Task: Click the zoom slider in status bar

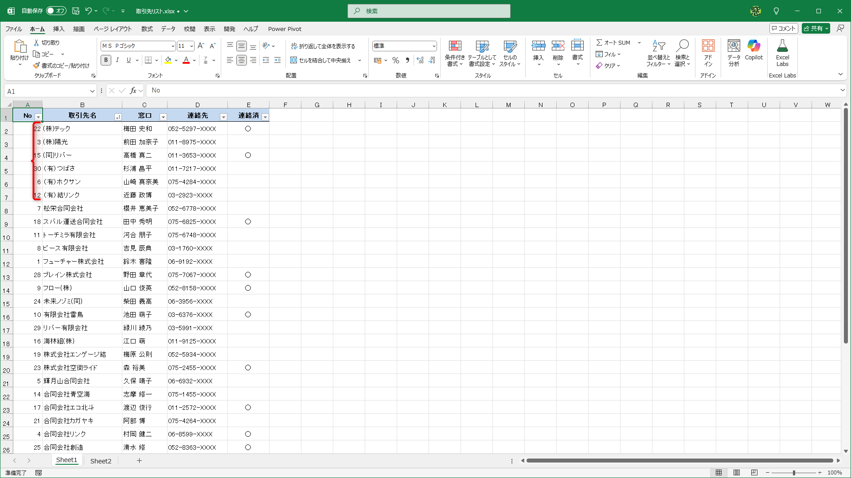Action: point(793,473)
